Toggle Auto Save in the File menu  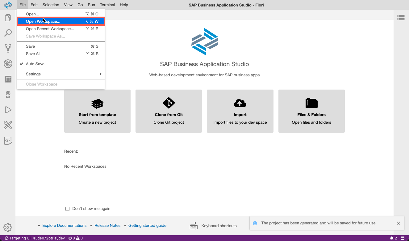(x=61, y=64)
